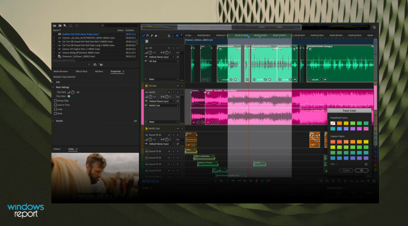408x226 pixels.
Task: Click the reset hue icon in Track Color dialog
Action: click(x=366, y=165)
